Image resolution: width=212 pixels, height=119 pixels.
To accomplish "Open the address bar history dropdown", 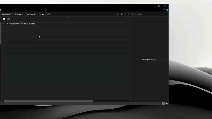I will pos(118,14).
